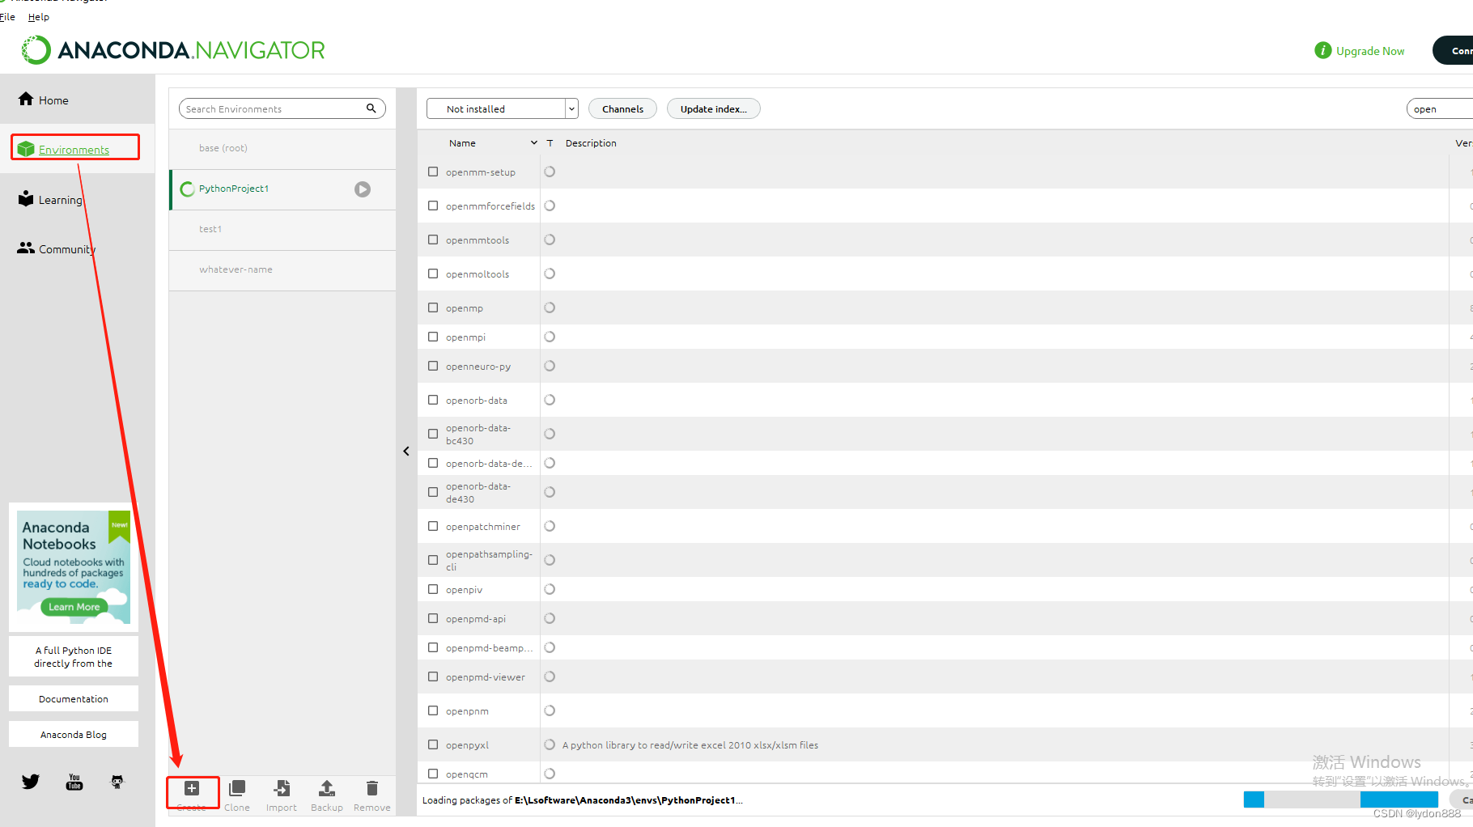
Task: Click the status circle icon for openpyxl
Action: (550, 744)
